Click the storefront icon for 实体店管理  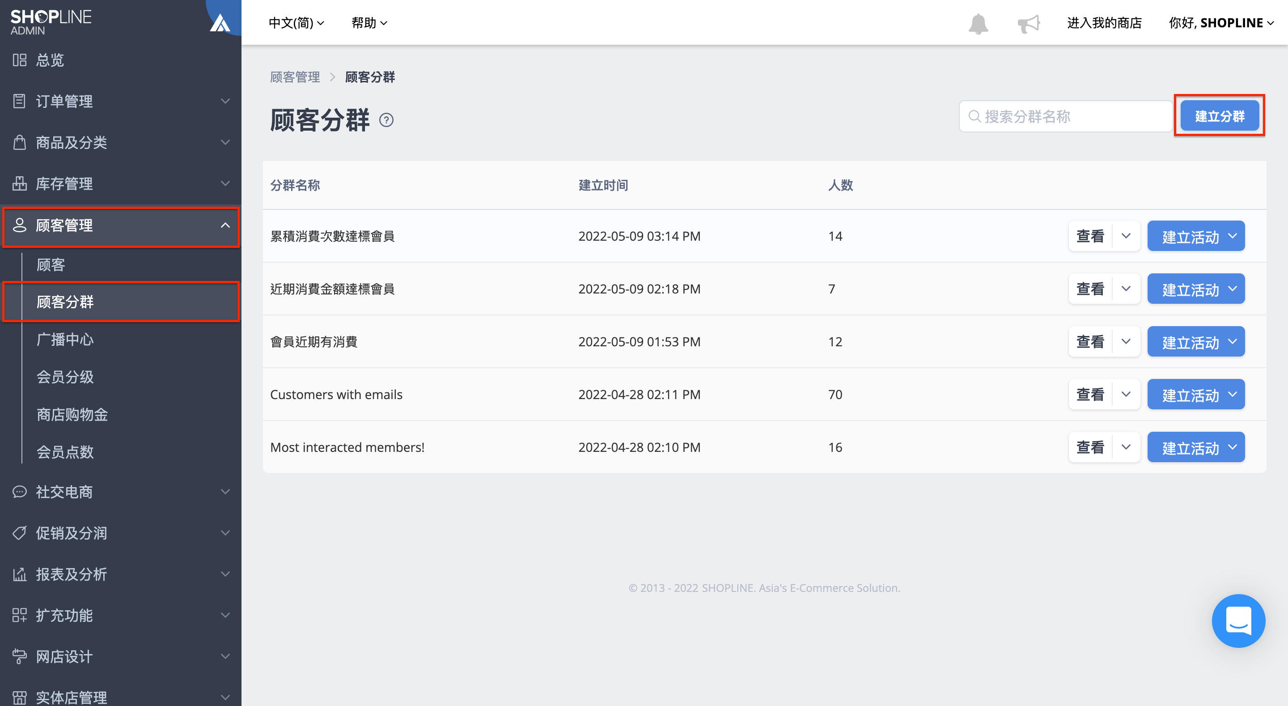click(20, 697)
